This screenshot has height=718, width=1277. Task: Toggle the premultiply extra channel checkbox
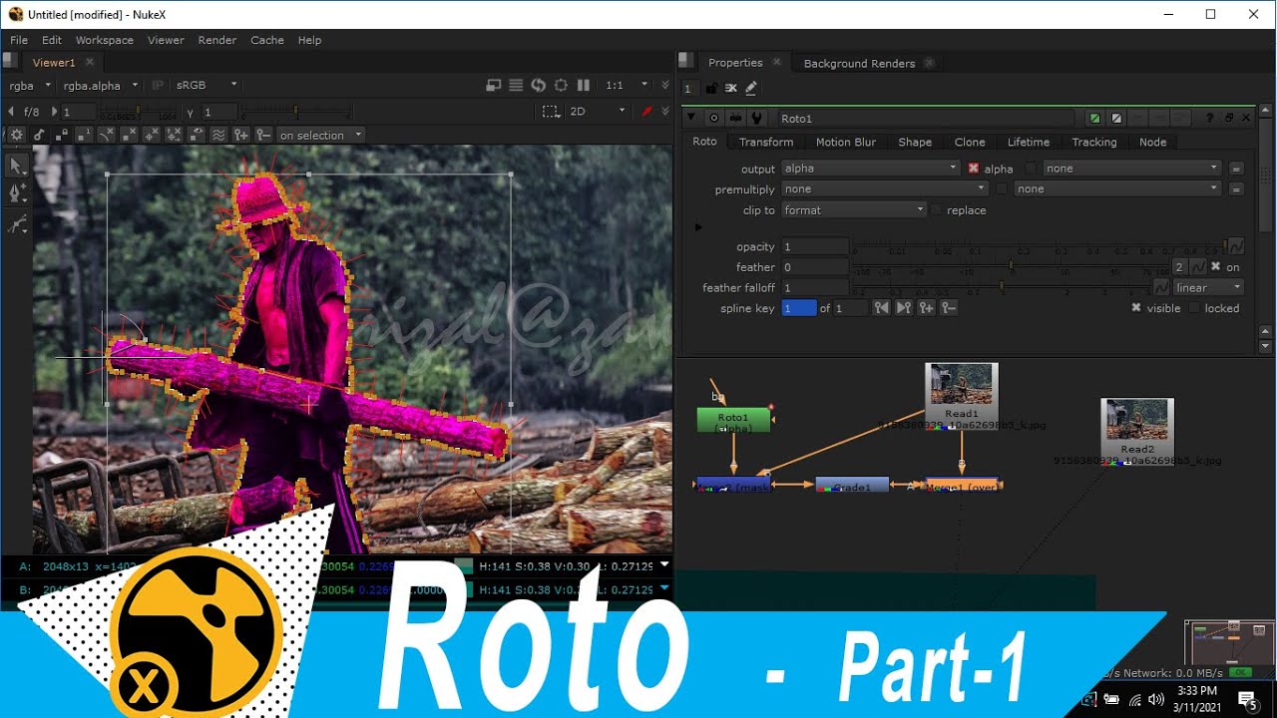tap(1002, 189)
